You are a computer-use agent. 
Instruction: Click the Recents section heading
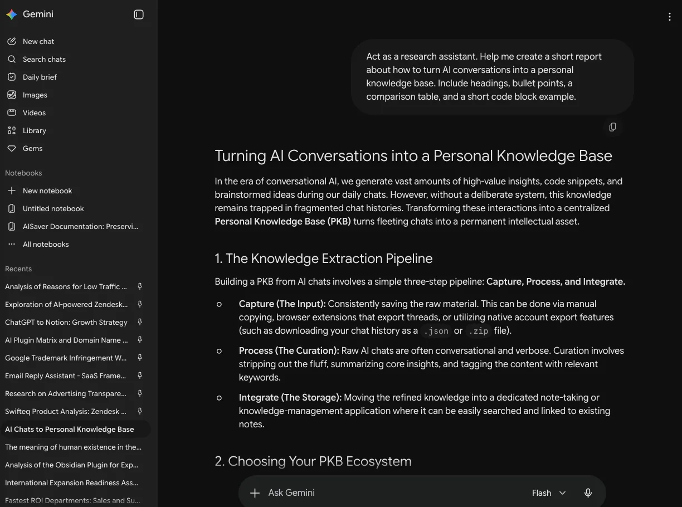18,269
